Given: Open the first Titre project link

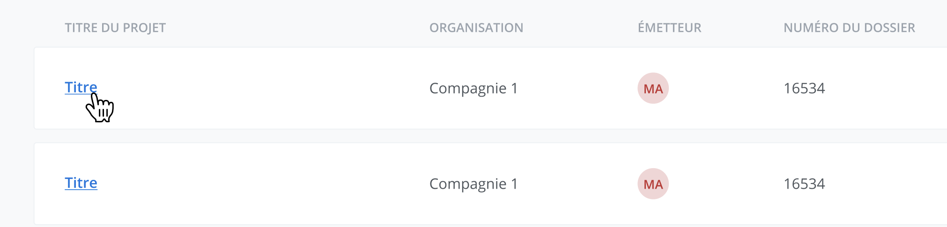Looking at the screenshot, I should pos(81,87).
